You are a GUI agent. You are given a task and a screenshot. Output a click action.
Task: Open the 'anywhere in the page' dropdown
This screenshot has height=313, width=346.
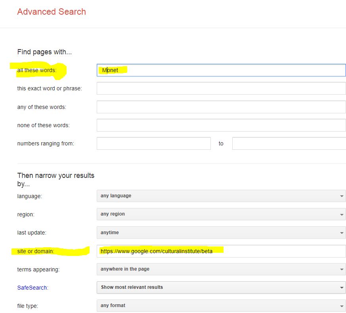tap(221, 269)
